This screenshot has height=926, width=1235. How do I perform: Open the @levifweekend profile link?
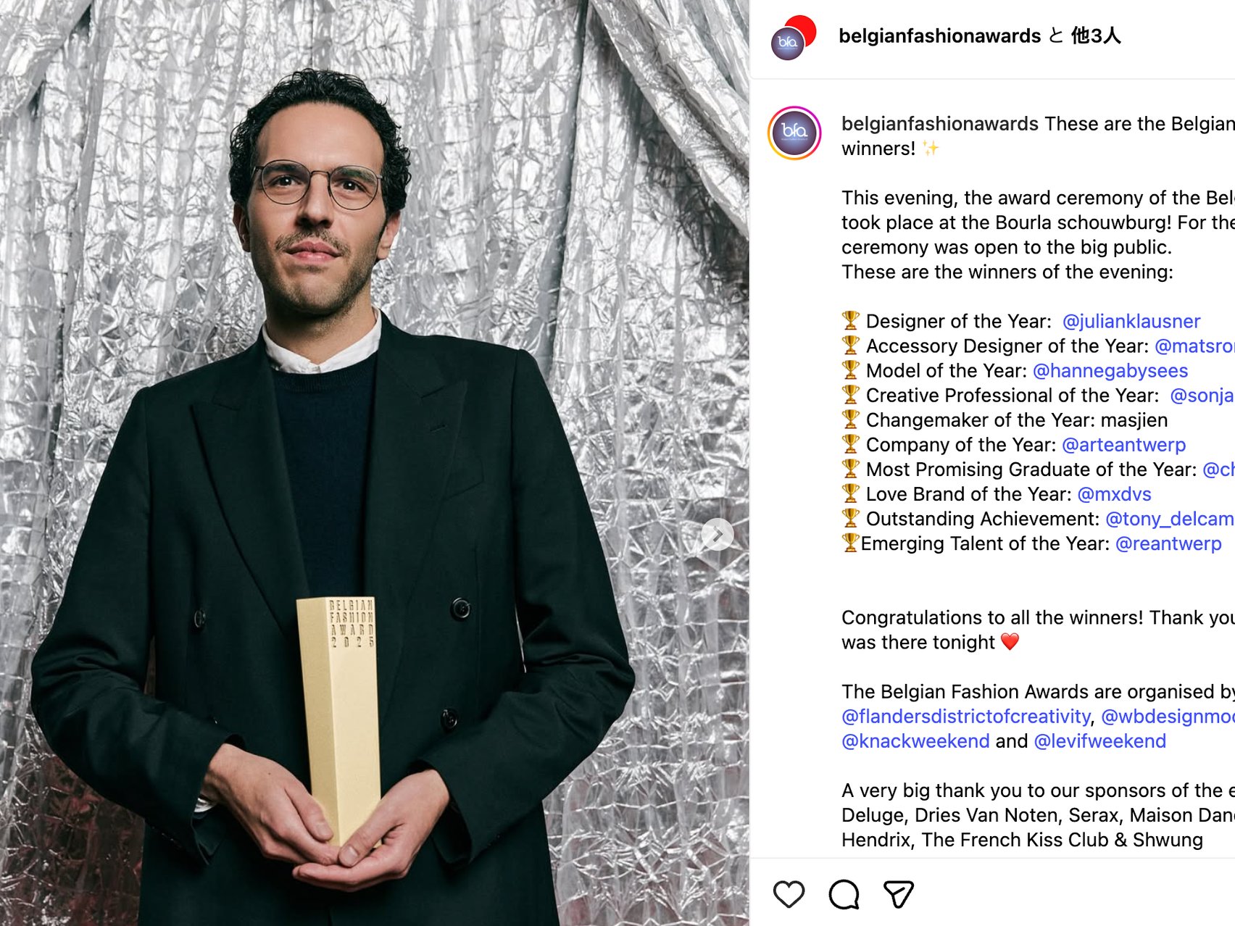point(1099,741)
